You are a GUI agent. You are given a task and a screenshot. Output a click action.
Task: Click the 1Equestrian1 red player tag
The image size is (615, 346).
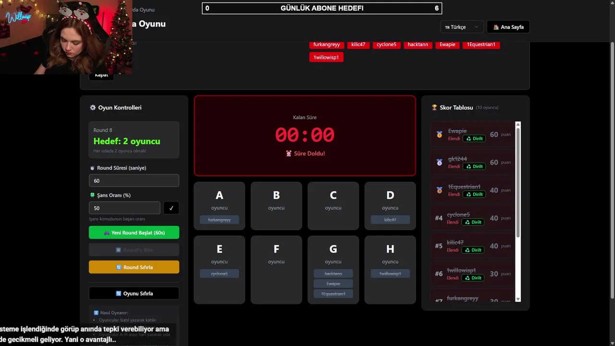(481, 44)
